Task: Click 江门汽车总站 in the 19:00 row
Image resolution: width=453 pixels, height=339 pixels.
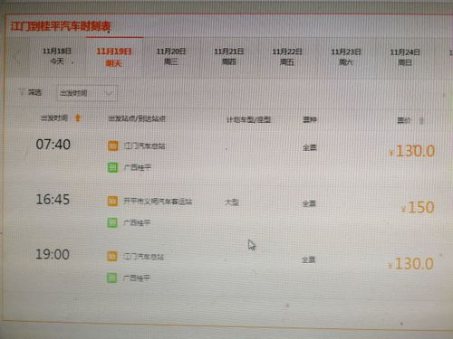Action: 143,257
